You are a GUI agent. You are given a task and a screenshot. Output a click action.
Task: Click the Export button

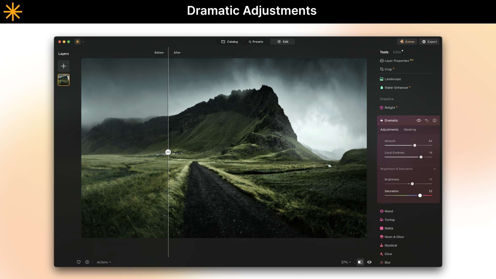click(429, 42)
